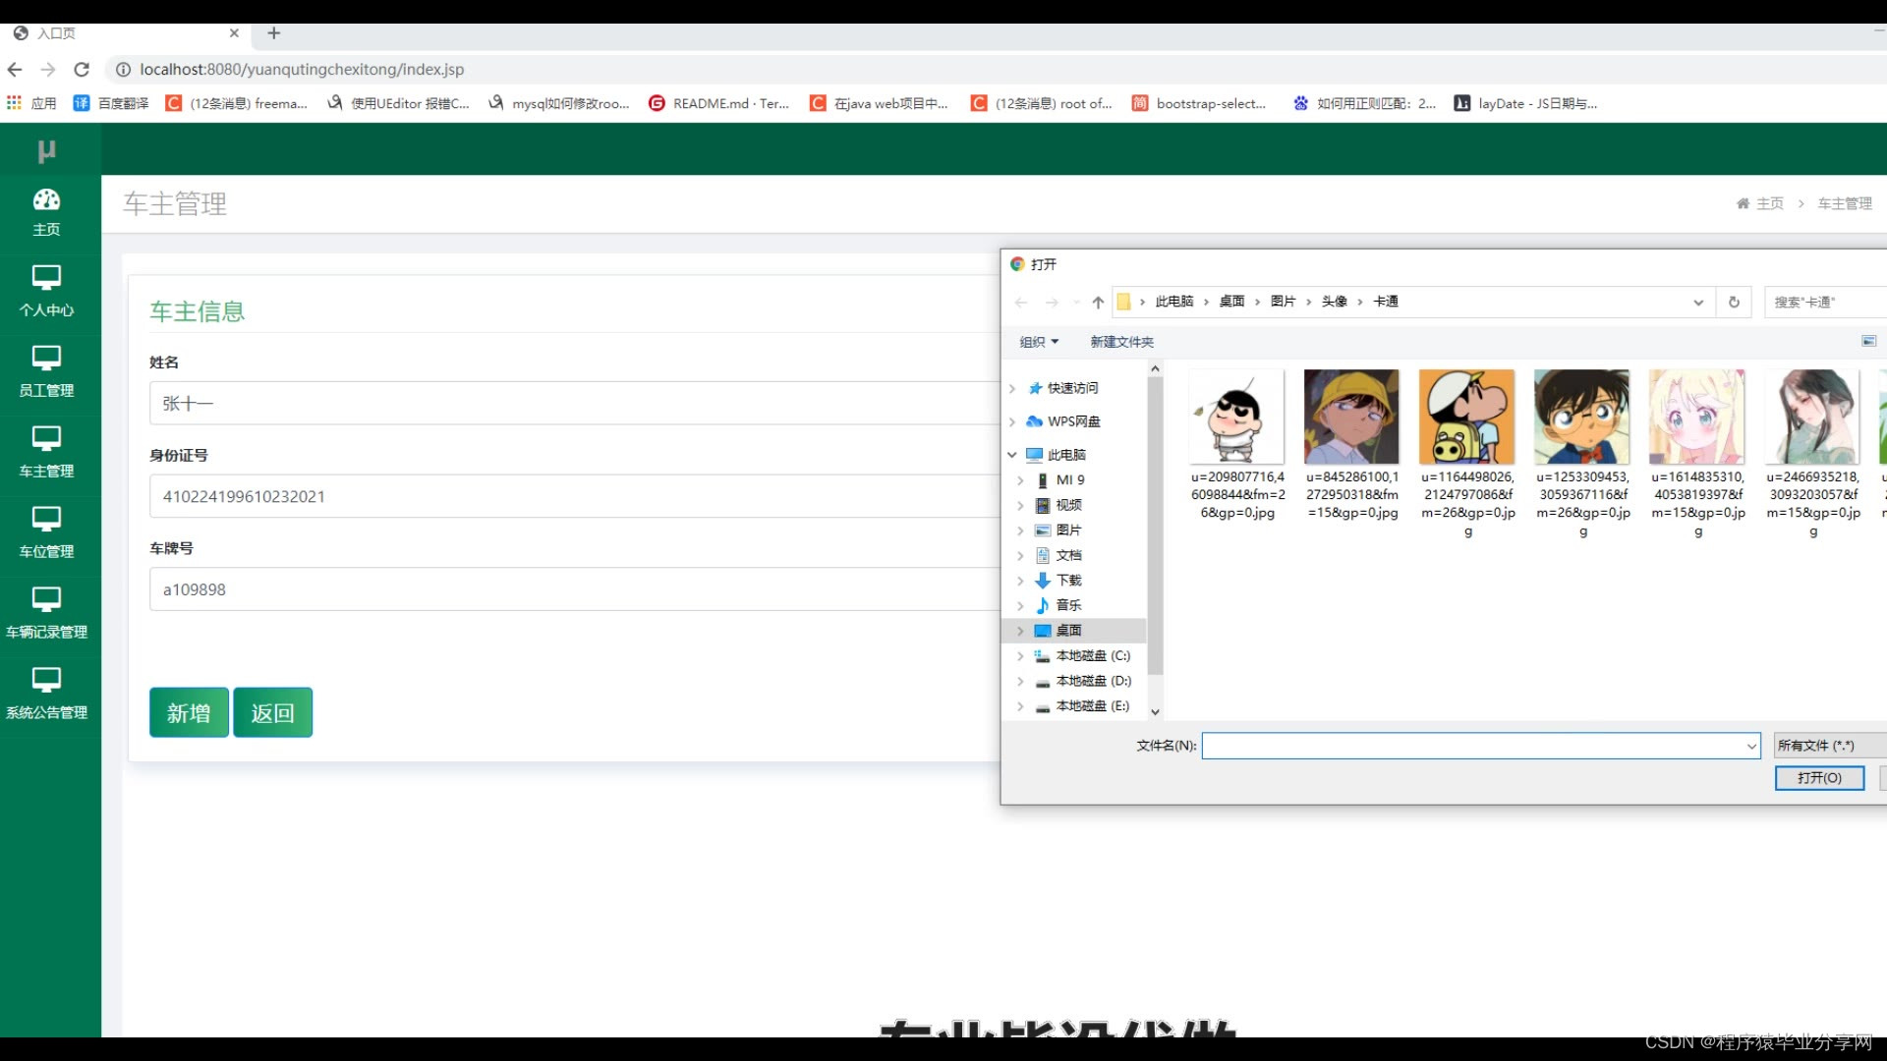
Task: Expand MI 9 tree node
Action: point(1020,480)
